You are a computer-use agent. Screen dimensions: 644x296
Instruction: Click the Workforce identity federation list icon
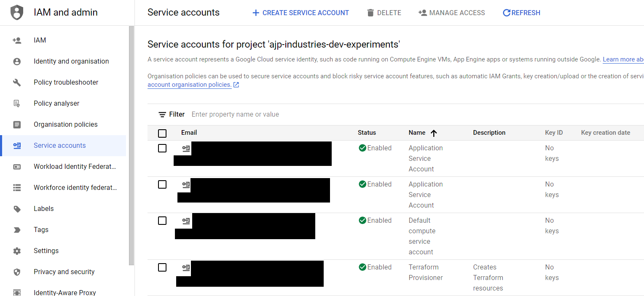(x=17, y=188)
